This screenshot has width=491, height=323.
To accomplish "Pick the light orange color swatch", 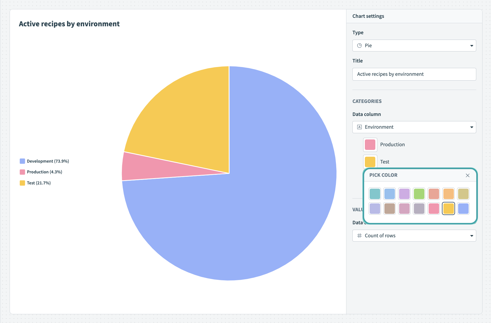I will pos(448,194).
